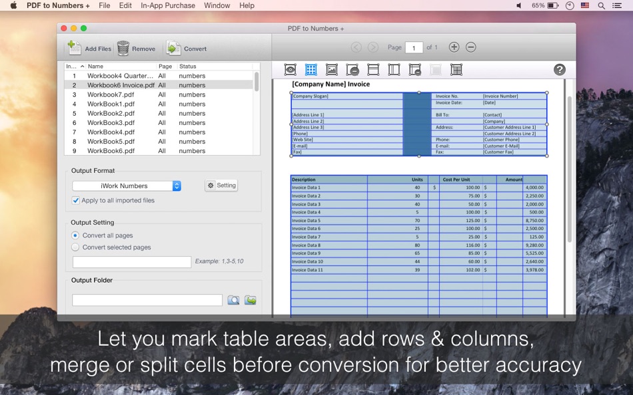Click the Convert toolbar button

pyautogui.click(x=186, y=49)
